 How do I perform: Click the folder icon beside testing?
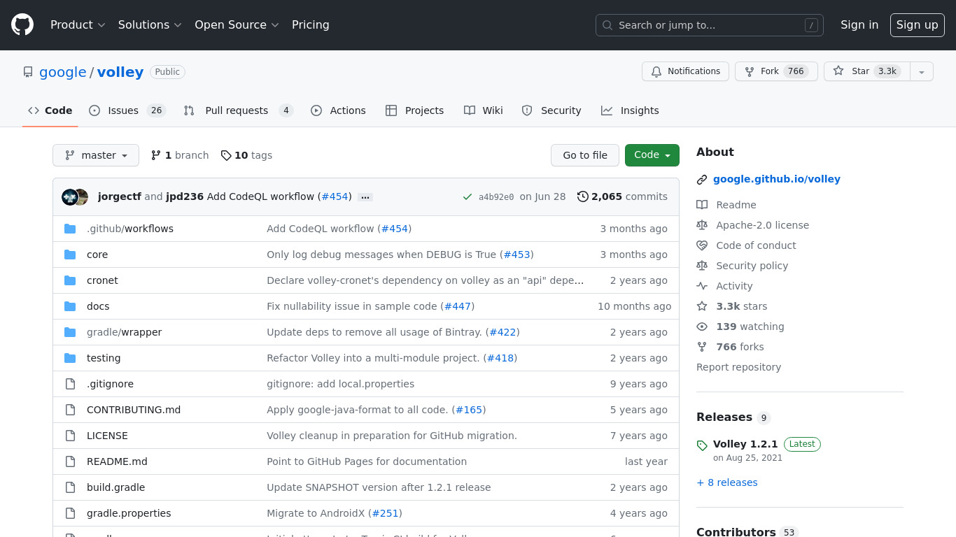point(70,358)
